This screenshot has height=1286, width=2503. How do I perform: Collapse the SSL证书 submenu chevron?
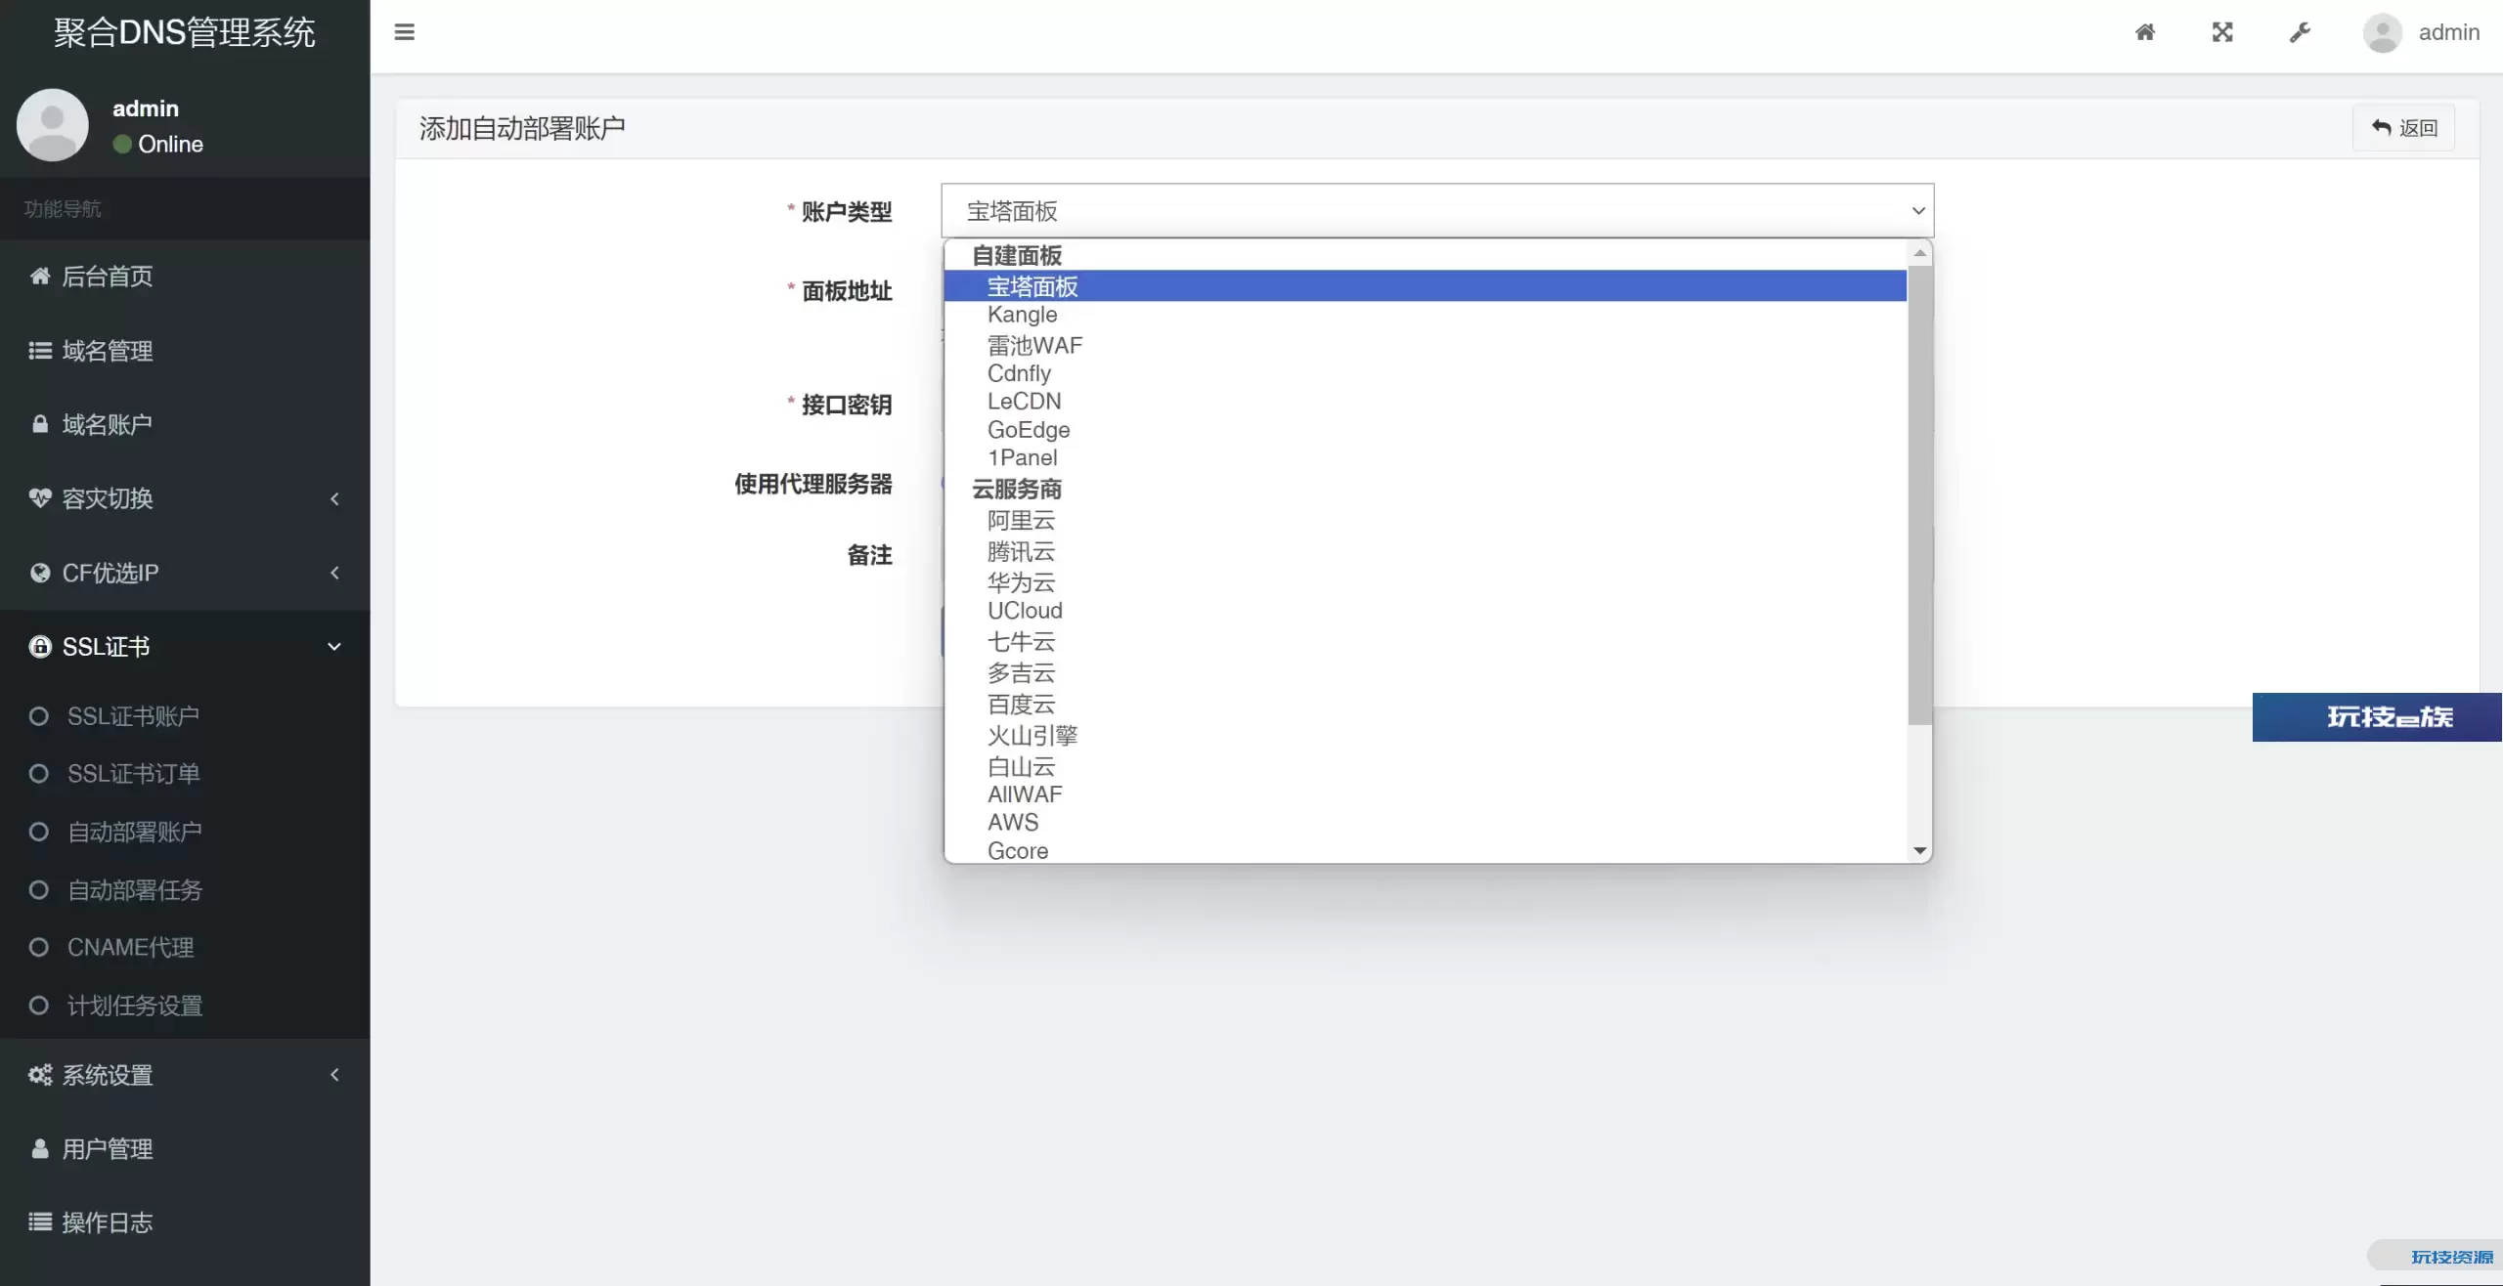334,647
